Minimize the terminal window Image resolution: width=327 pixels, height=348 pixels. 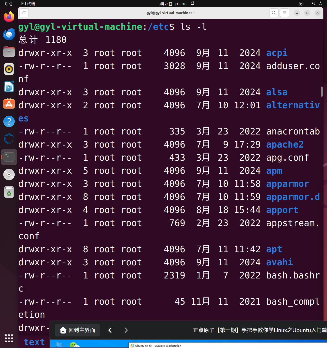click(x=297, y=13)
